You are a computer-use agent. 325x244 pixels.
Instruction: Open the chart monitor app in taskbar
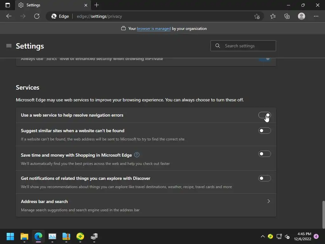52,236
